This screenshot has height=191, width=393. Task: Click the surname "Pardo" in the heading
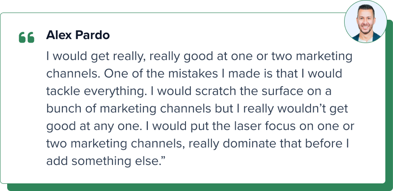94,36
